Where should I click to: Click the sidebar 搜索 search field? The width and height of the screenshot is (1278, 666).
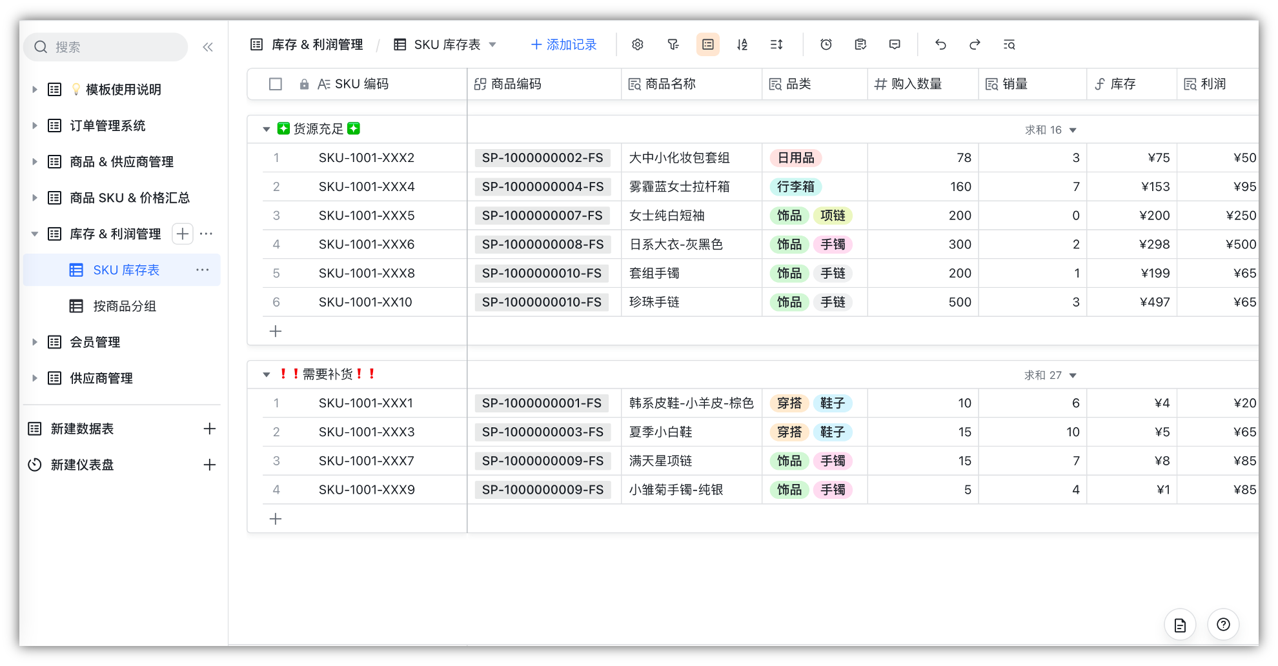[106, 47]
